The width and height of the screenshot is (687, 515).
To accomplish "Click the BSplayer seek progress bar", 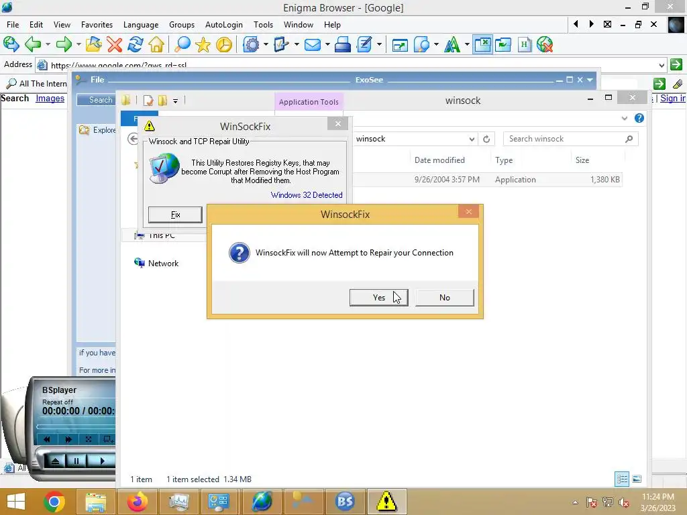I will pos(76,426).
